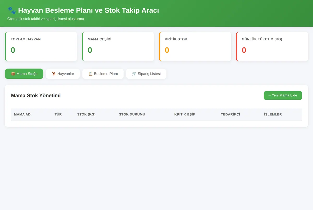Click the Mama Adı column header

(x=23, y=114)
